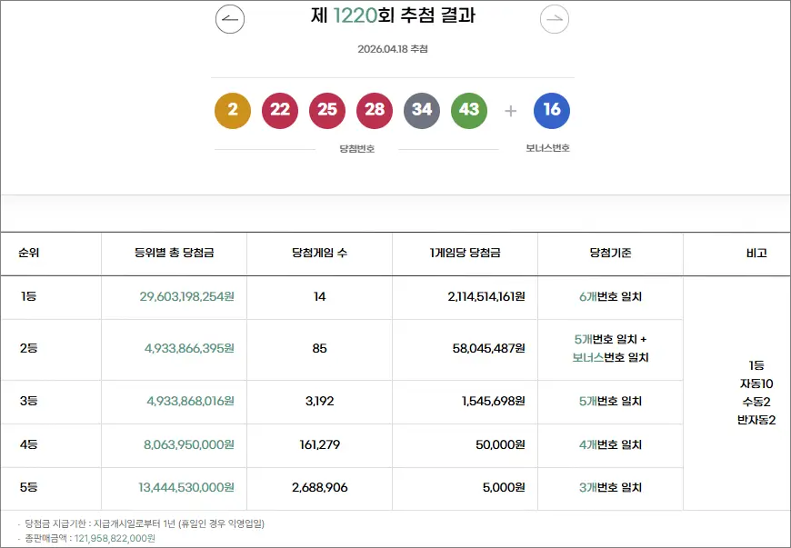This screenshot has height=548, width=791.
Task: Go to previous draw with left arrow
Action: [230, 19]
